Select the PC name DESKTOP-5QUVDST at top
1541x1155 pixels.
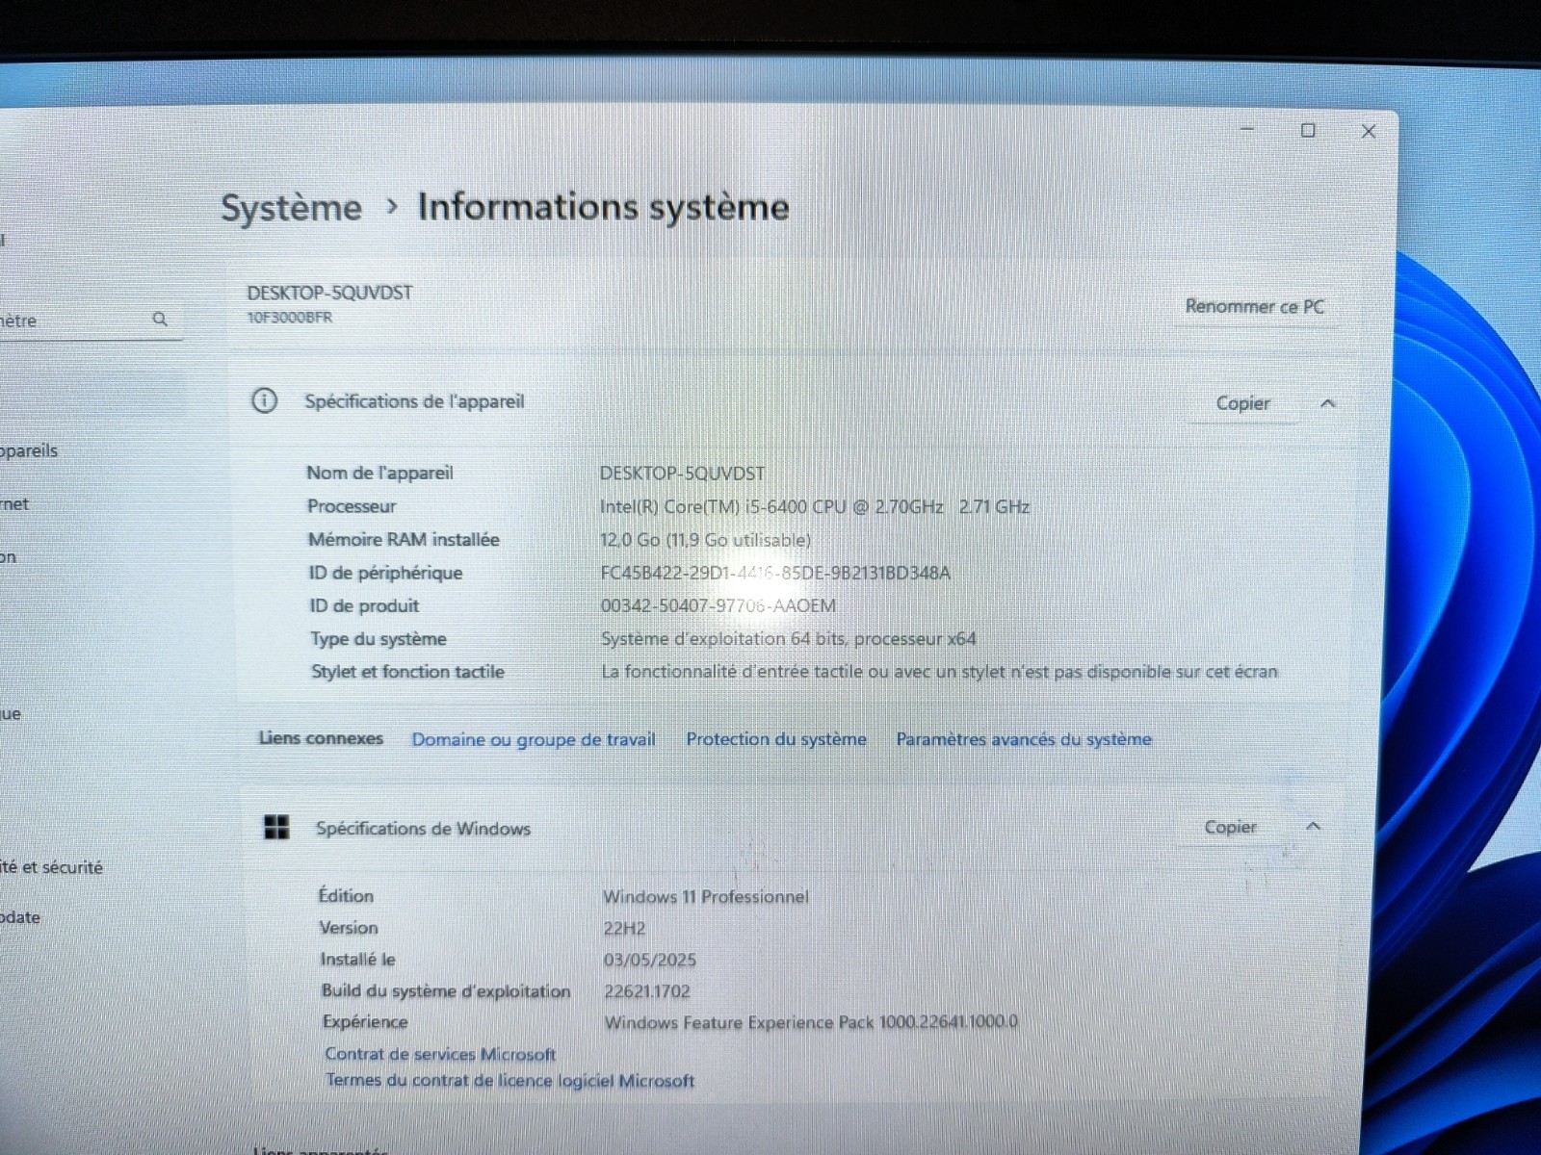pos(329,293)
